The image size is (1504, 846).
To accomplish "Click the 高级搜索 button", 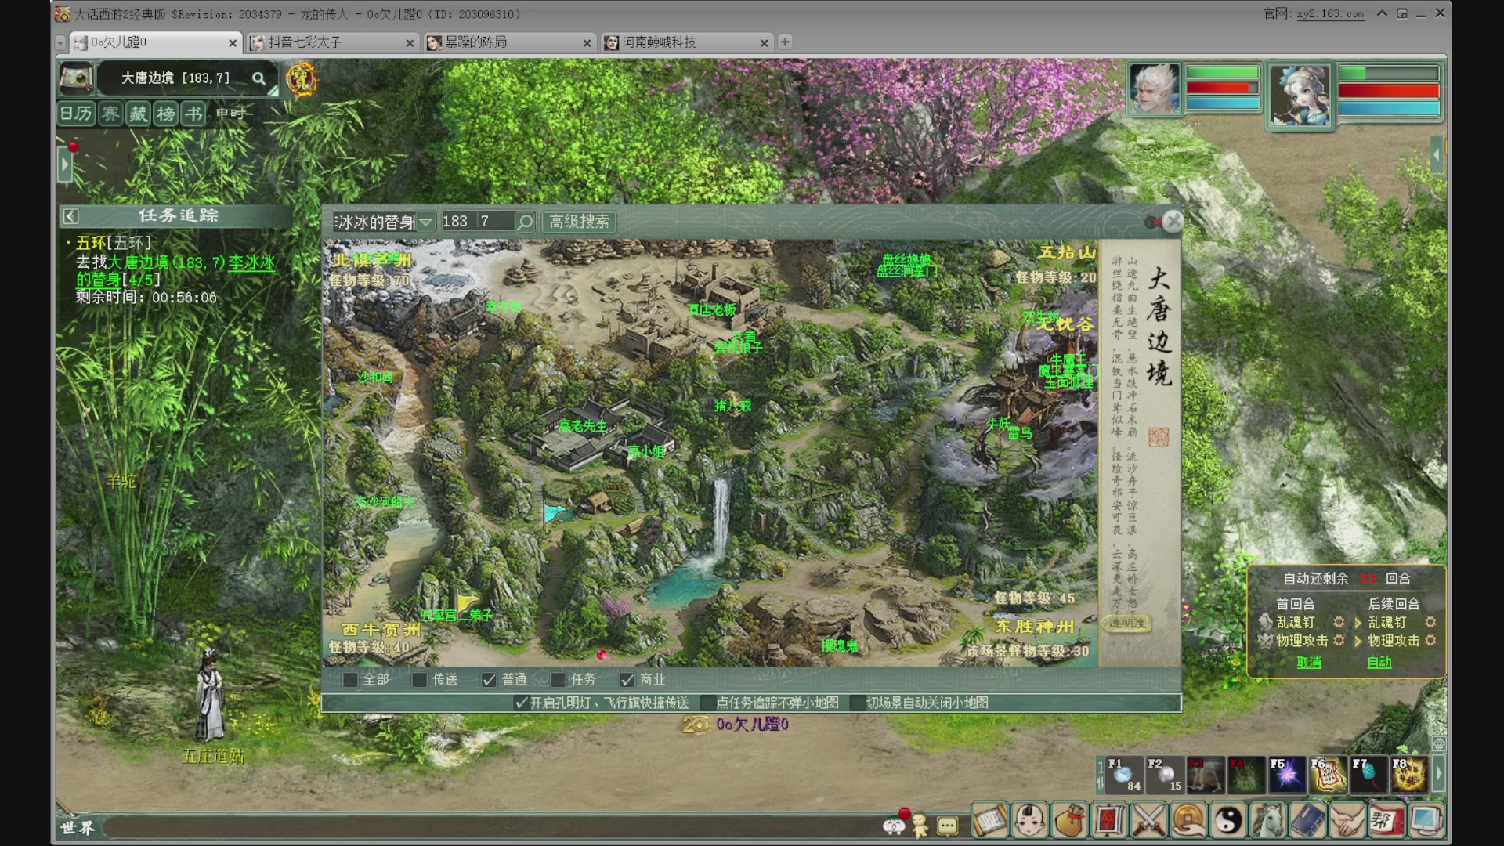I will click(x=579, y=222).
